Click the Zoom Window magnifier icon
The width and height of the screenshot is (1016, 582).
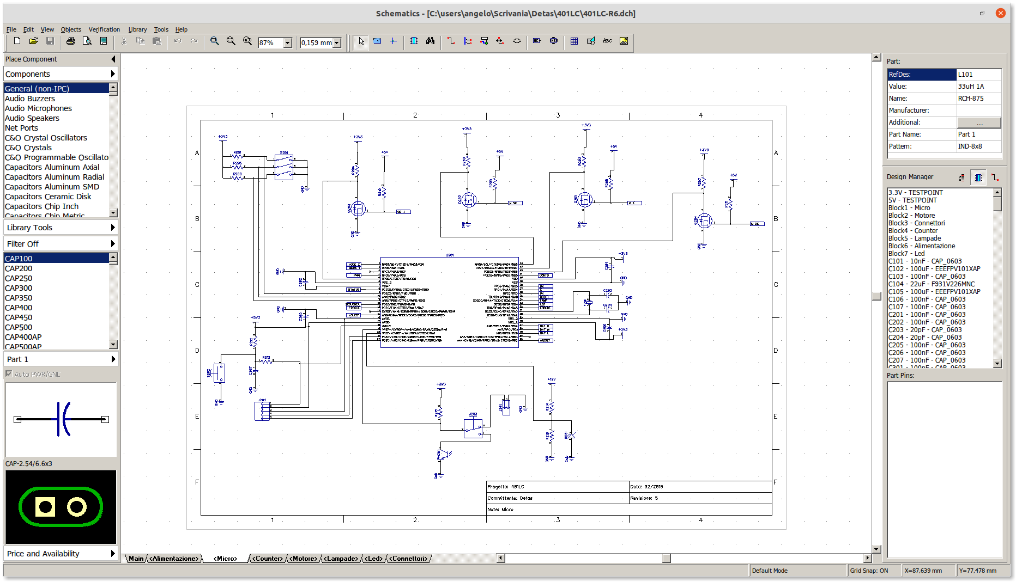(x=247, y=41)
